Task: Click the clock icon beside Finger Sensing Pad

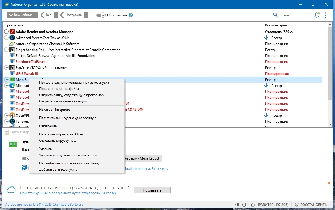Action: (x=6, y=50)
